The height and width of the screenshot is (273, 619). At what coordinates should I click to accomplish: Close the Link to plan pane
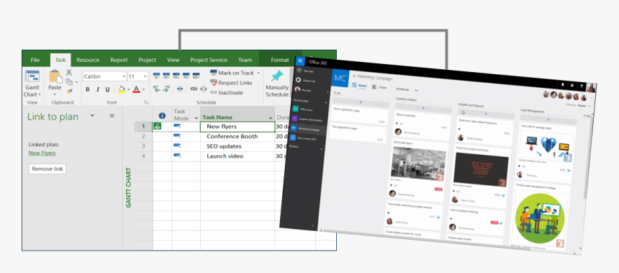point(112,116)
